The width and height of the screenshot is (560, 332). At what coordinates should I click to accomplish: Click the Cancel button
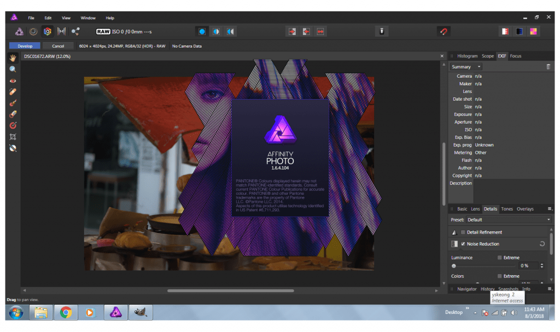(58, 46)
